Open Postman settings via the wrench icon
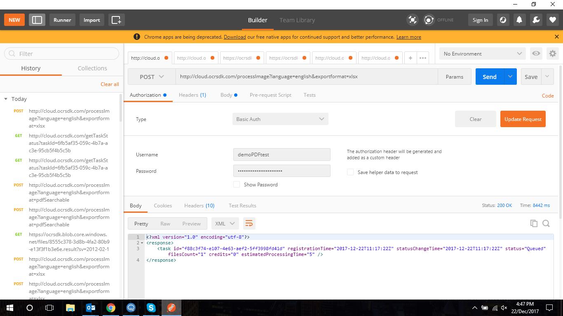 tap(535, 20)
